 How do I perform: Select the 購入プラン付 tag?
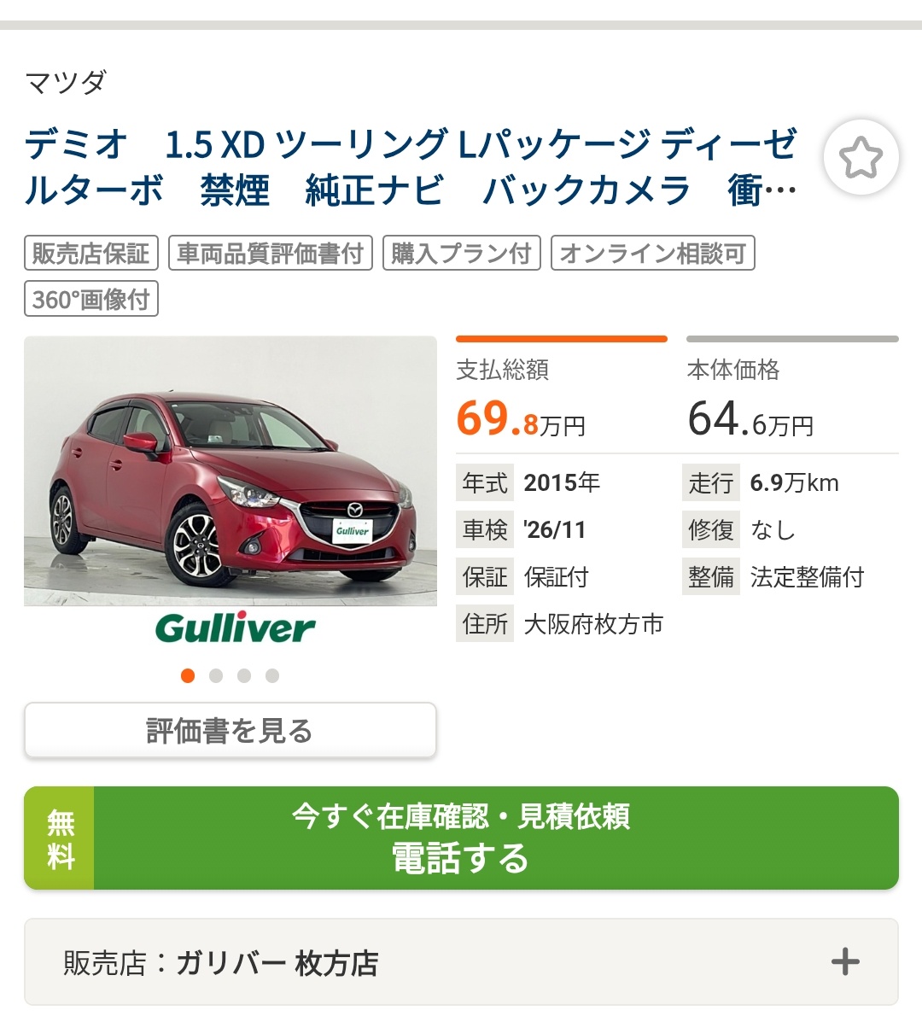click(461, 253)
